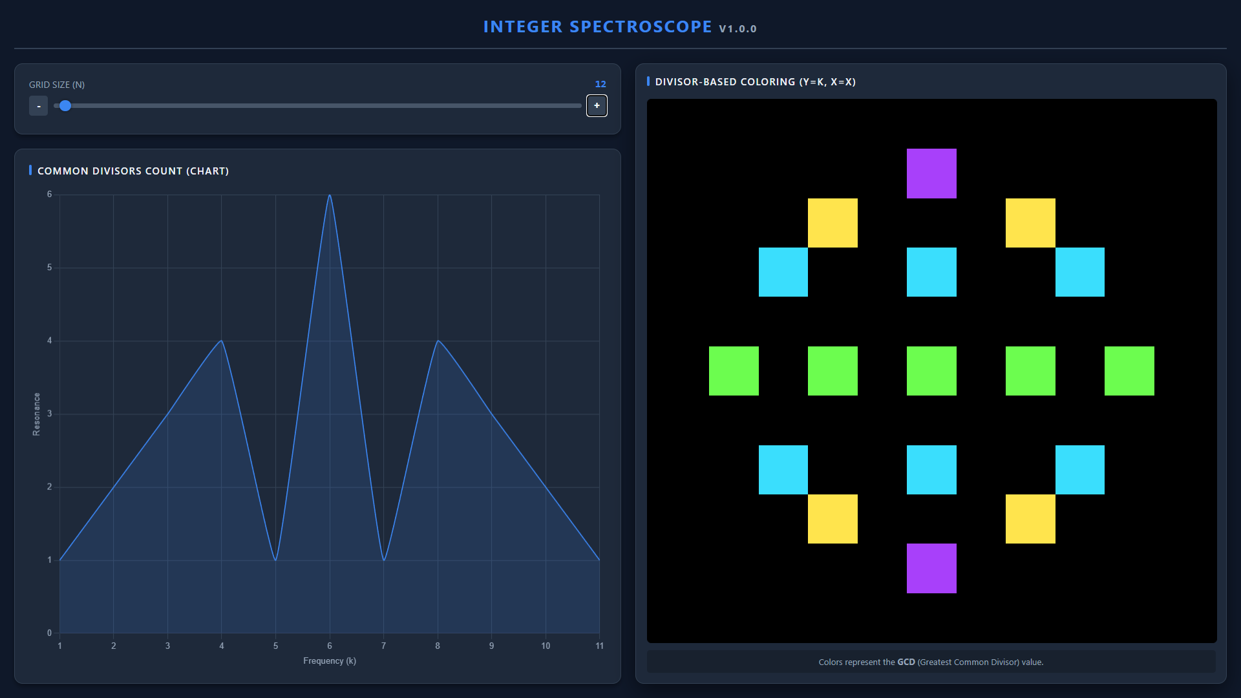Click the upper-left cyan square

coord(783,272)
